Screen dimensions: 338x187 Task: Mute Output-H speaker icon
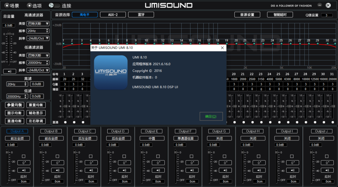(259, 170)
